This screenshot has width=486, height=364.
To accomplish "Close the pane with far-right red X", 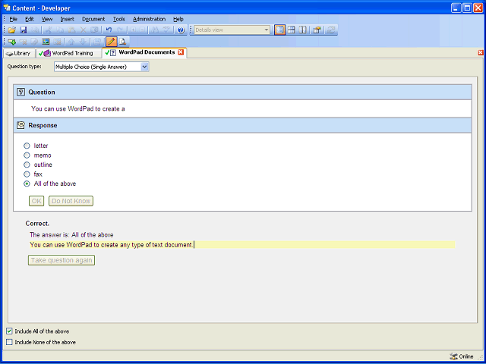I will pos(481,52).
